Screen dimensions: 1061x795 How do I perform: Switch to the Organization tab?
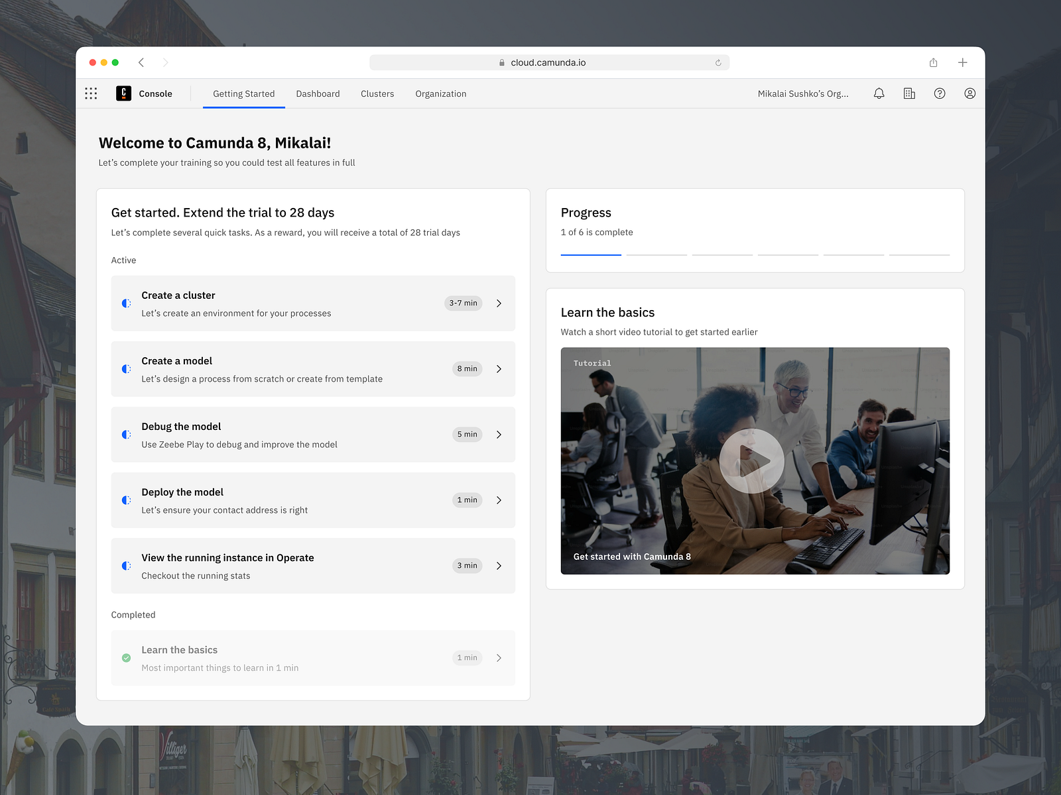441,93
